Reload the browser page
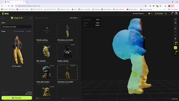Viewport: 179px width, 101px height. tap(9, 6)
